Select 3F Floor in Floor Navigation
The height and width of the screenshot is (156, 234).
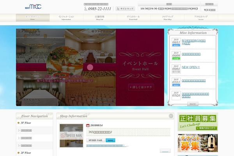tap(26, 123)
